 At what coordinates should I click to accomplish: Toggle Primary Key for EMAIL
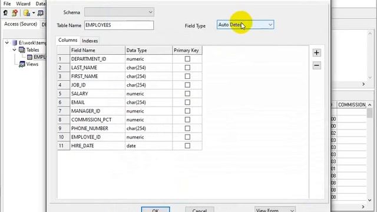[187, 102]
